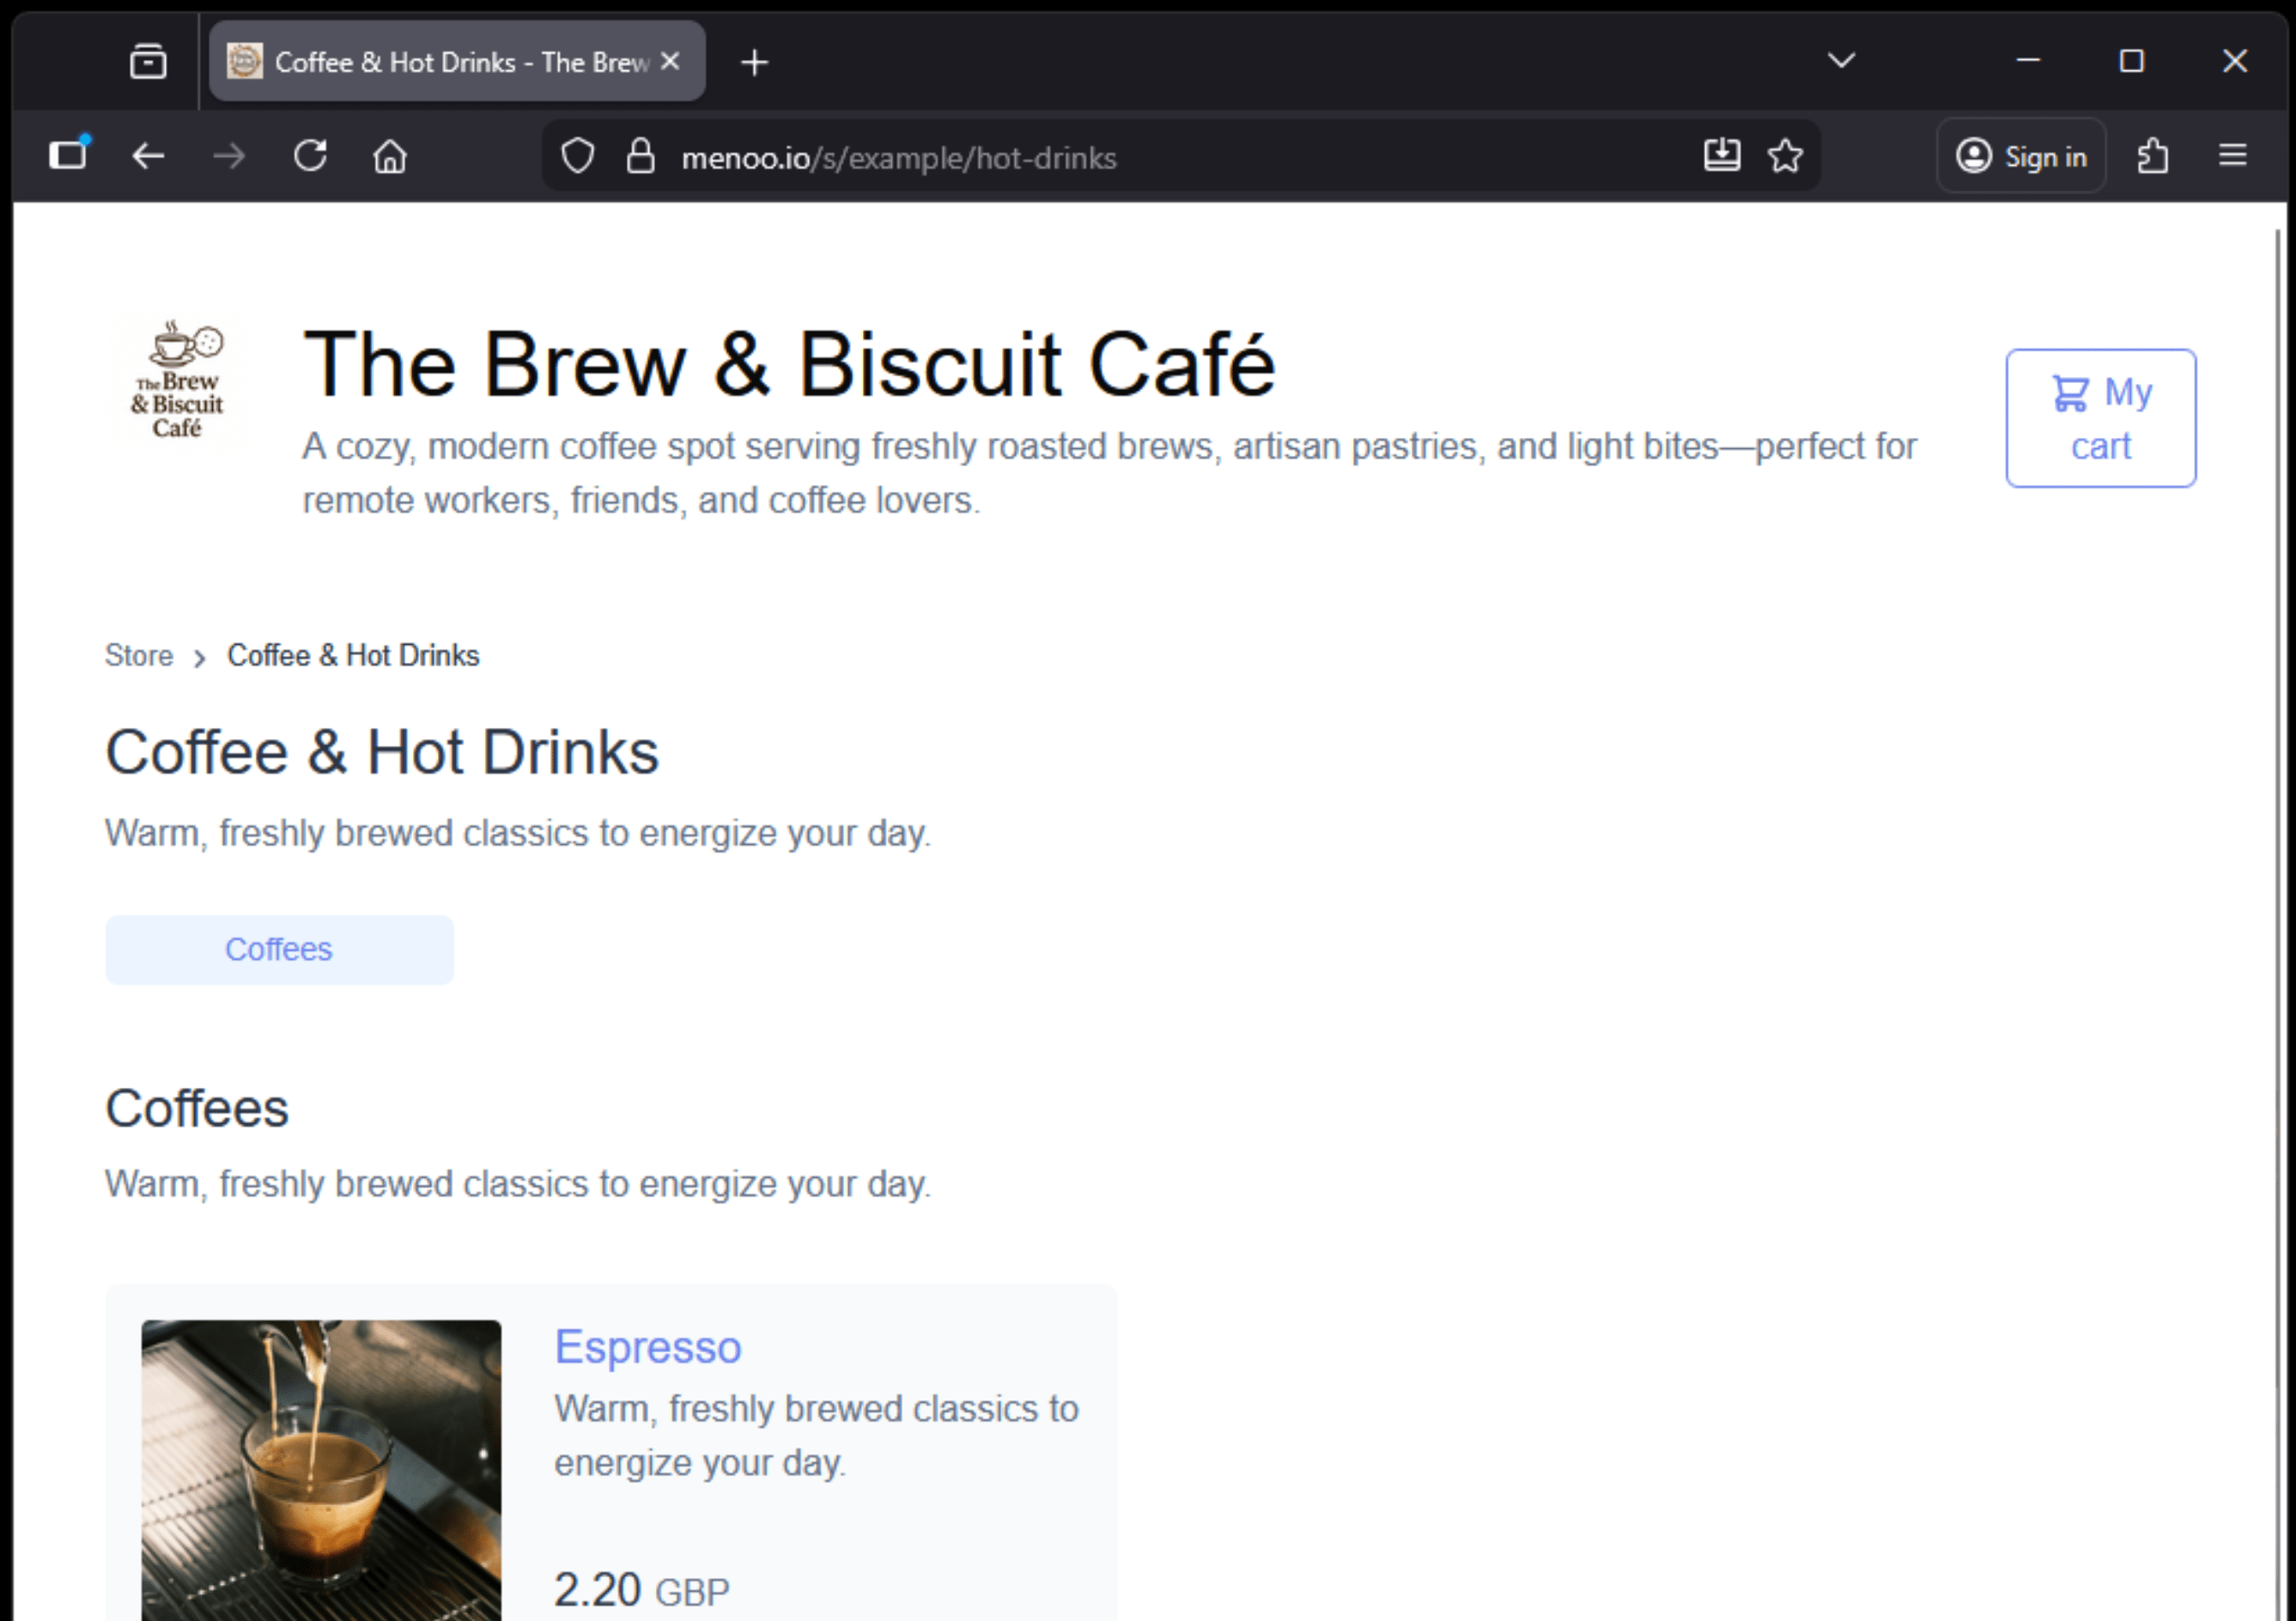Sign in to the browser account

coord(2021,156)
